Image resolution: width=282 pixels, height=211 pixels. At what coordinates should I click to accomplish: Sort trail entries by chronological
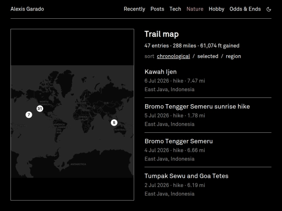pyautogui.click(x=173, y=56)
